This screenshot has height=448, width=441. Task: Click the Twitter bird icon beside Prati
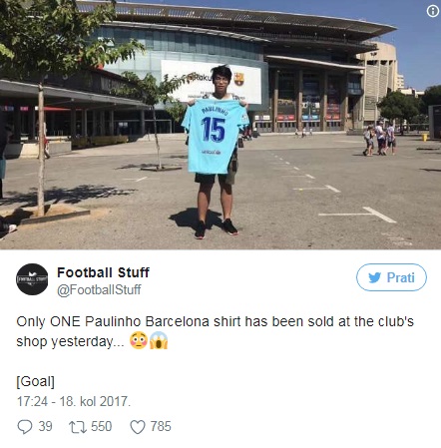(x=374, y=277)
